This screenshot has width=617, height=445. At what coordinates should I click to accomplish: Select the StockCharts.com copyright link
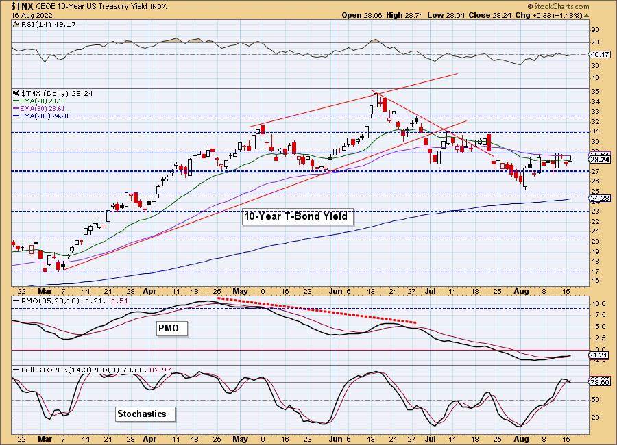pyautogui.click(x=558, y=6)
